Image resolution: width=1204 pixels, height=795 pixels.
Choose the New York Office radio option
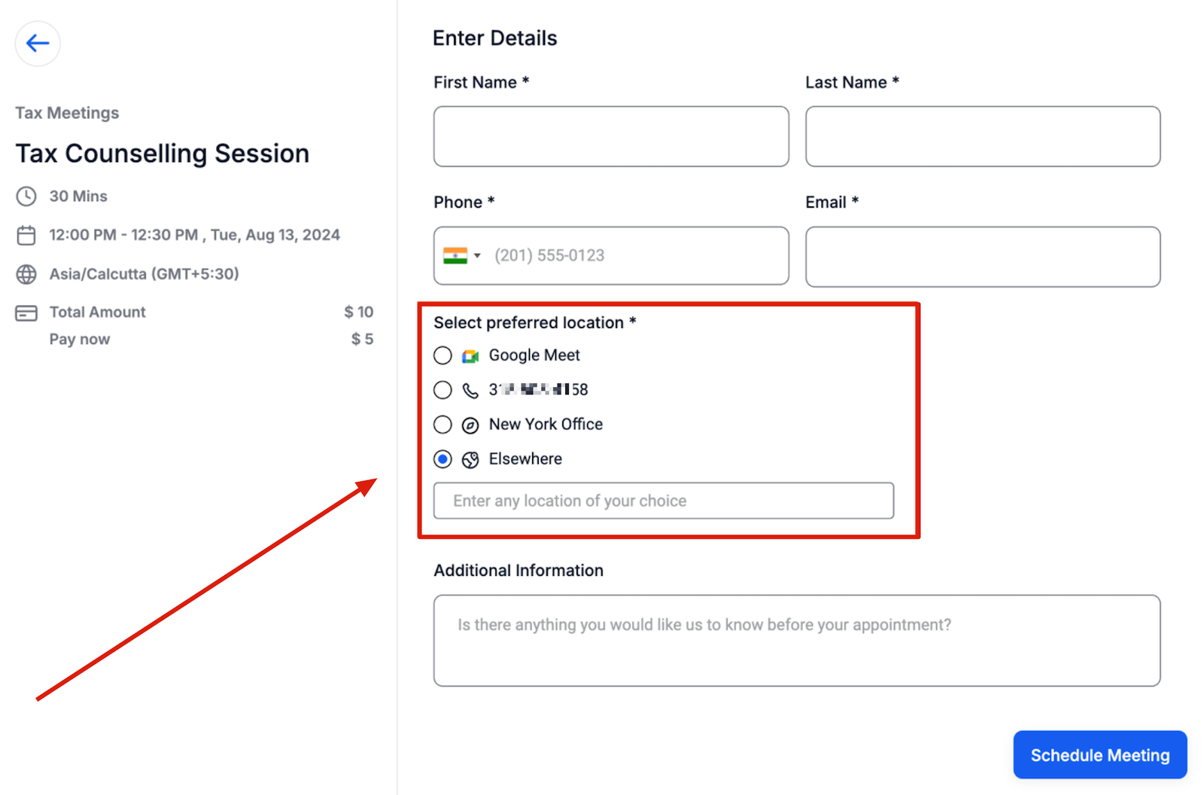[443, 425]
